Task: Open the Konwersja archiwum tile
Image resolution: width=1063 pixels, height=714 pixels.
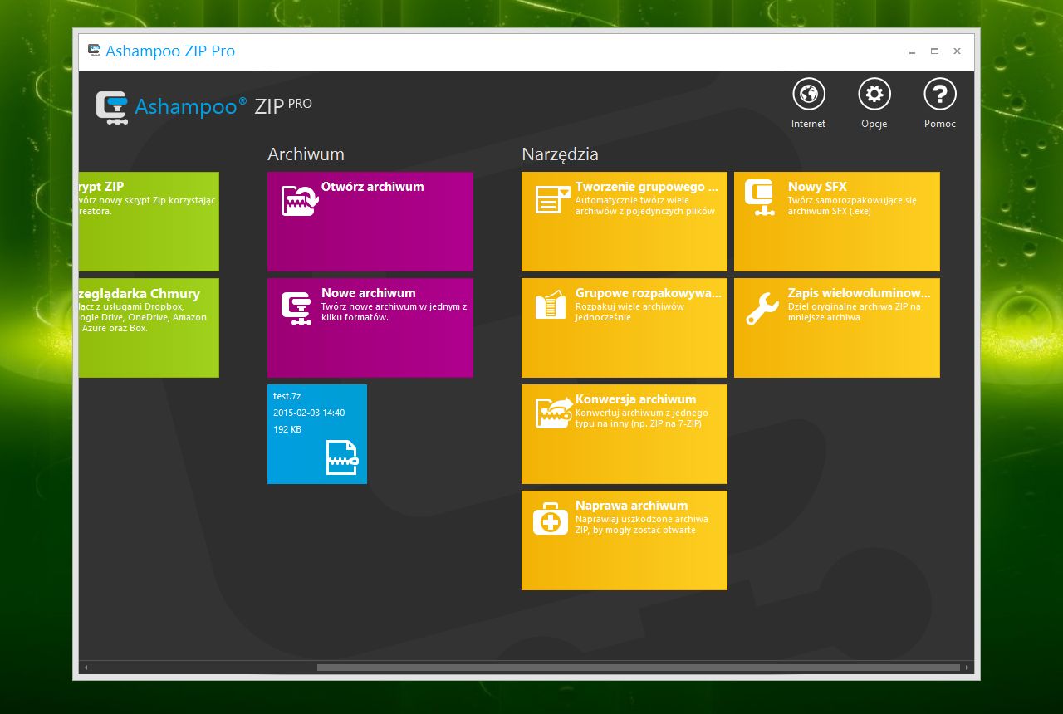Action: (625, 434)
